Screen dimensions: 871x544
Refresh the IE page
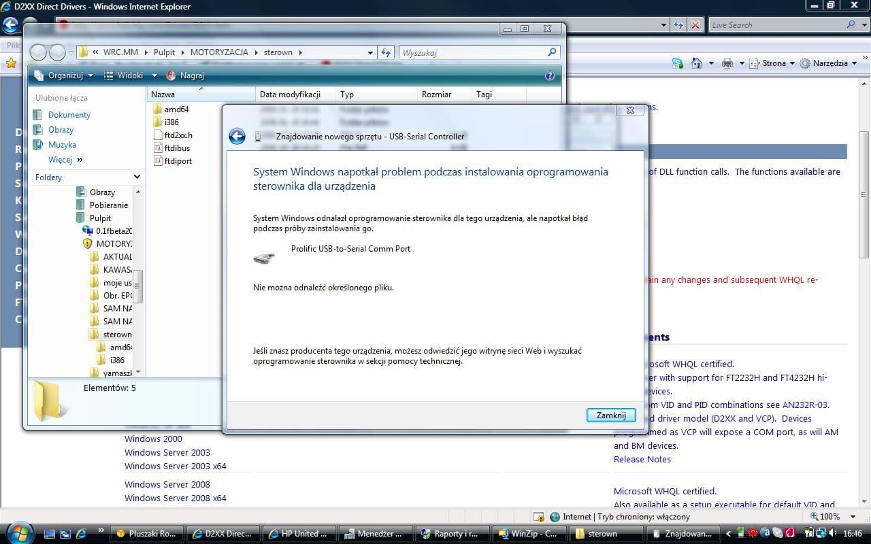678,24
